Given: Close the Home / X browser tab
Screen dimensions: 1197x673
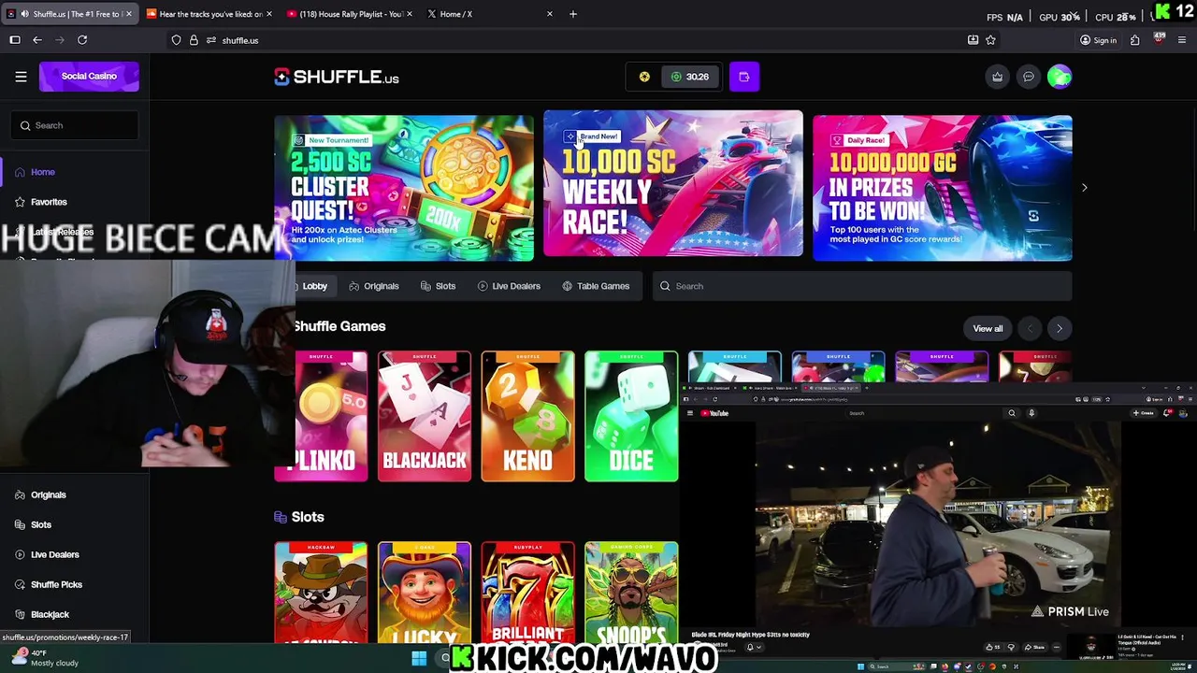Looking at the screenshot, I should coord(550,14).
